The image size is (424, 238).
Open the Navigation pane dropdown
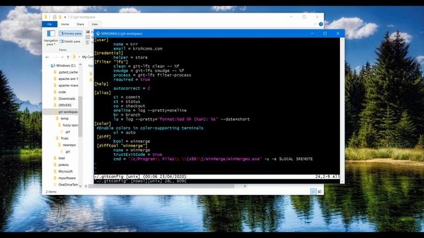[x=50, y=38]
